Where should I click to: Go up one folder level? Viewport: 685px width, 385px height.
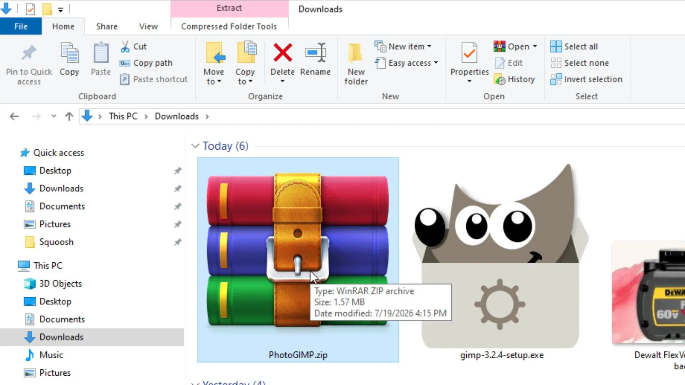tap(69, 116)
